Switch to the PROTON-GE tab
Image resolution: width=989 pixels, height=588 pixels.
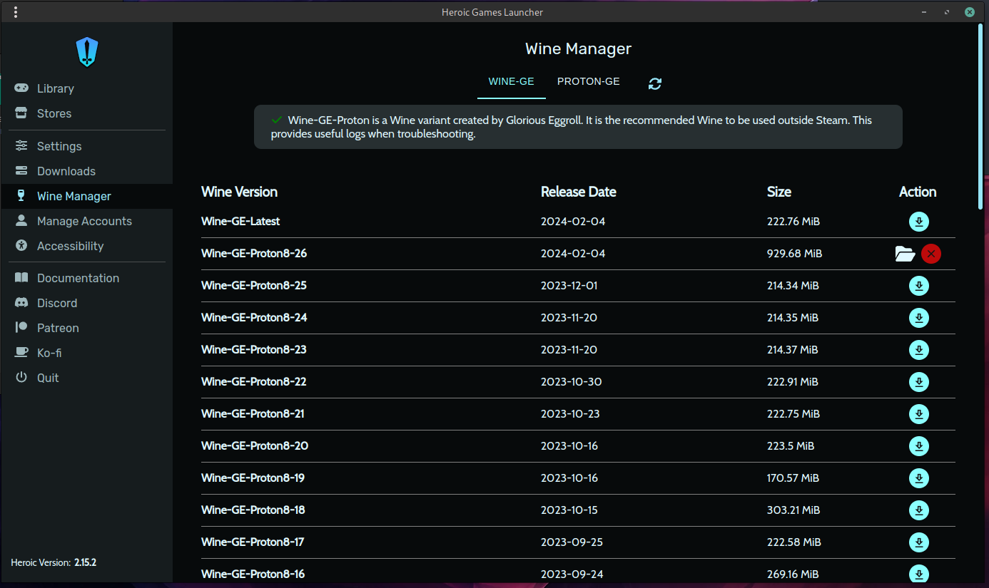click(x=589, y=81)
